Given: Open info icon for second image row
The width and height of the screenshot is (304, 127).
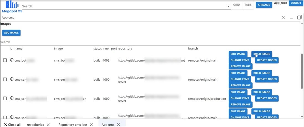Looking at the screenshot, I should (x=12, y=79).
